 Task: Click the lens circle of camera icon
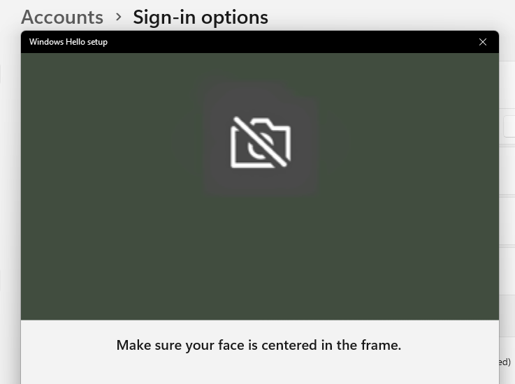(259, 148)
